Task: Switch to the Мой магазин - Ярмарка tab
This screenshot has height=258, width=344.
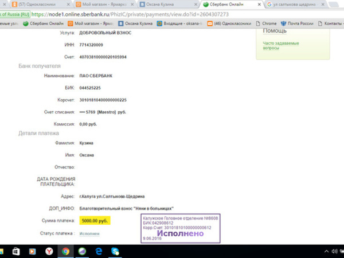Action: [x=104, y=4]
